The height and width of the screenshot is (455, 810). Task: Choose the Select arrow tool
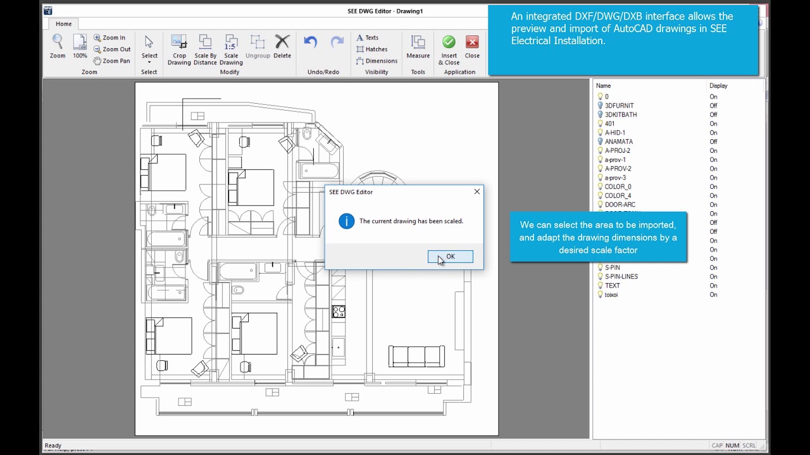click(x=149, y=47)
